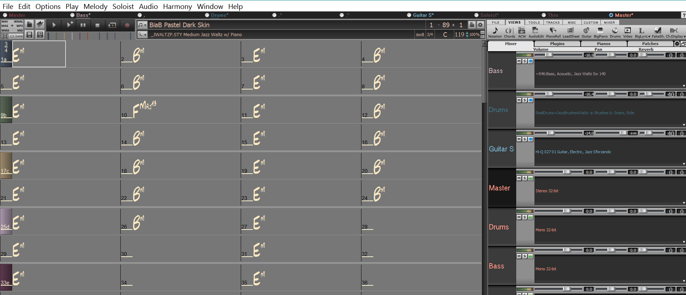Float the mixer window icon
The image size is (686, 295).
click(x=683, y=44)
